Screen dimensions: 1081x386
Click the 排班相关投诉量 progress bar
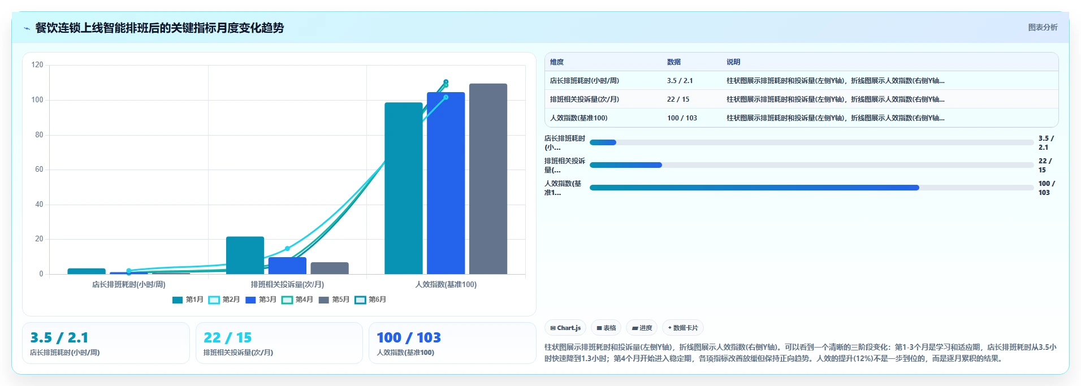pyautogui.click(x=811, y=165)
